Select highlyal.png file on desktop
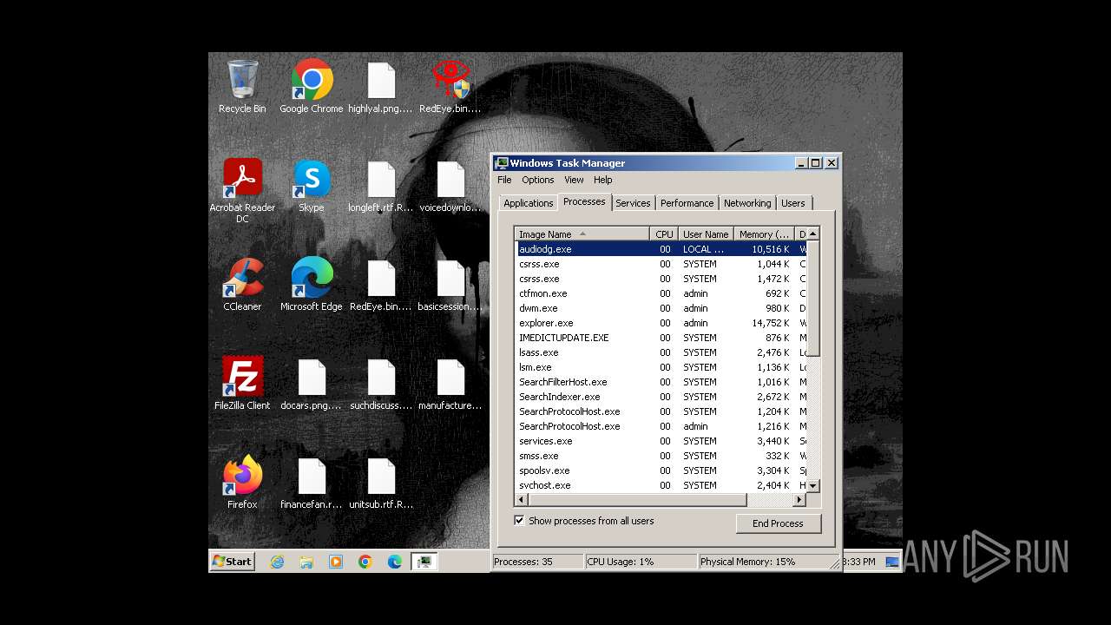 coord(381,86)
